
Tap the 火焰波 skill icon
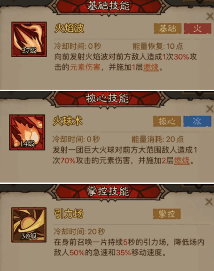tap(29, 39)
